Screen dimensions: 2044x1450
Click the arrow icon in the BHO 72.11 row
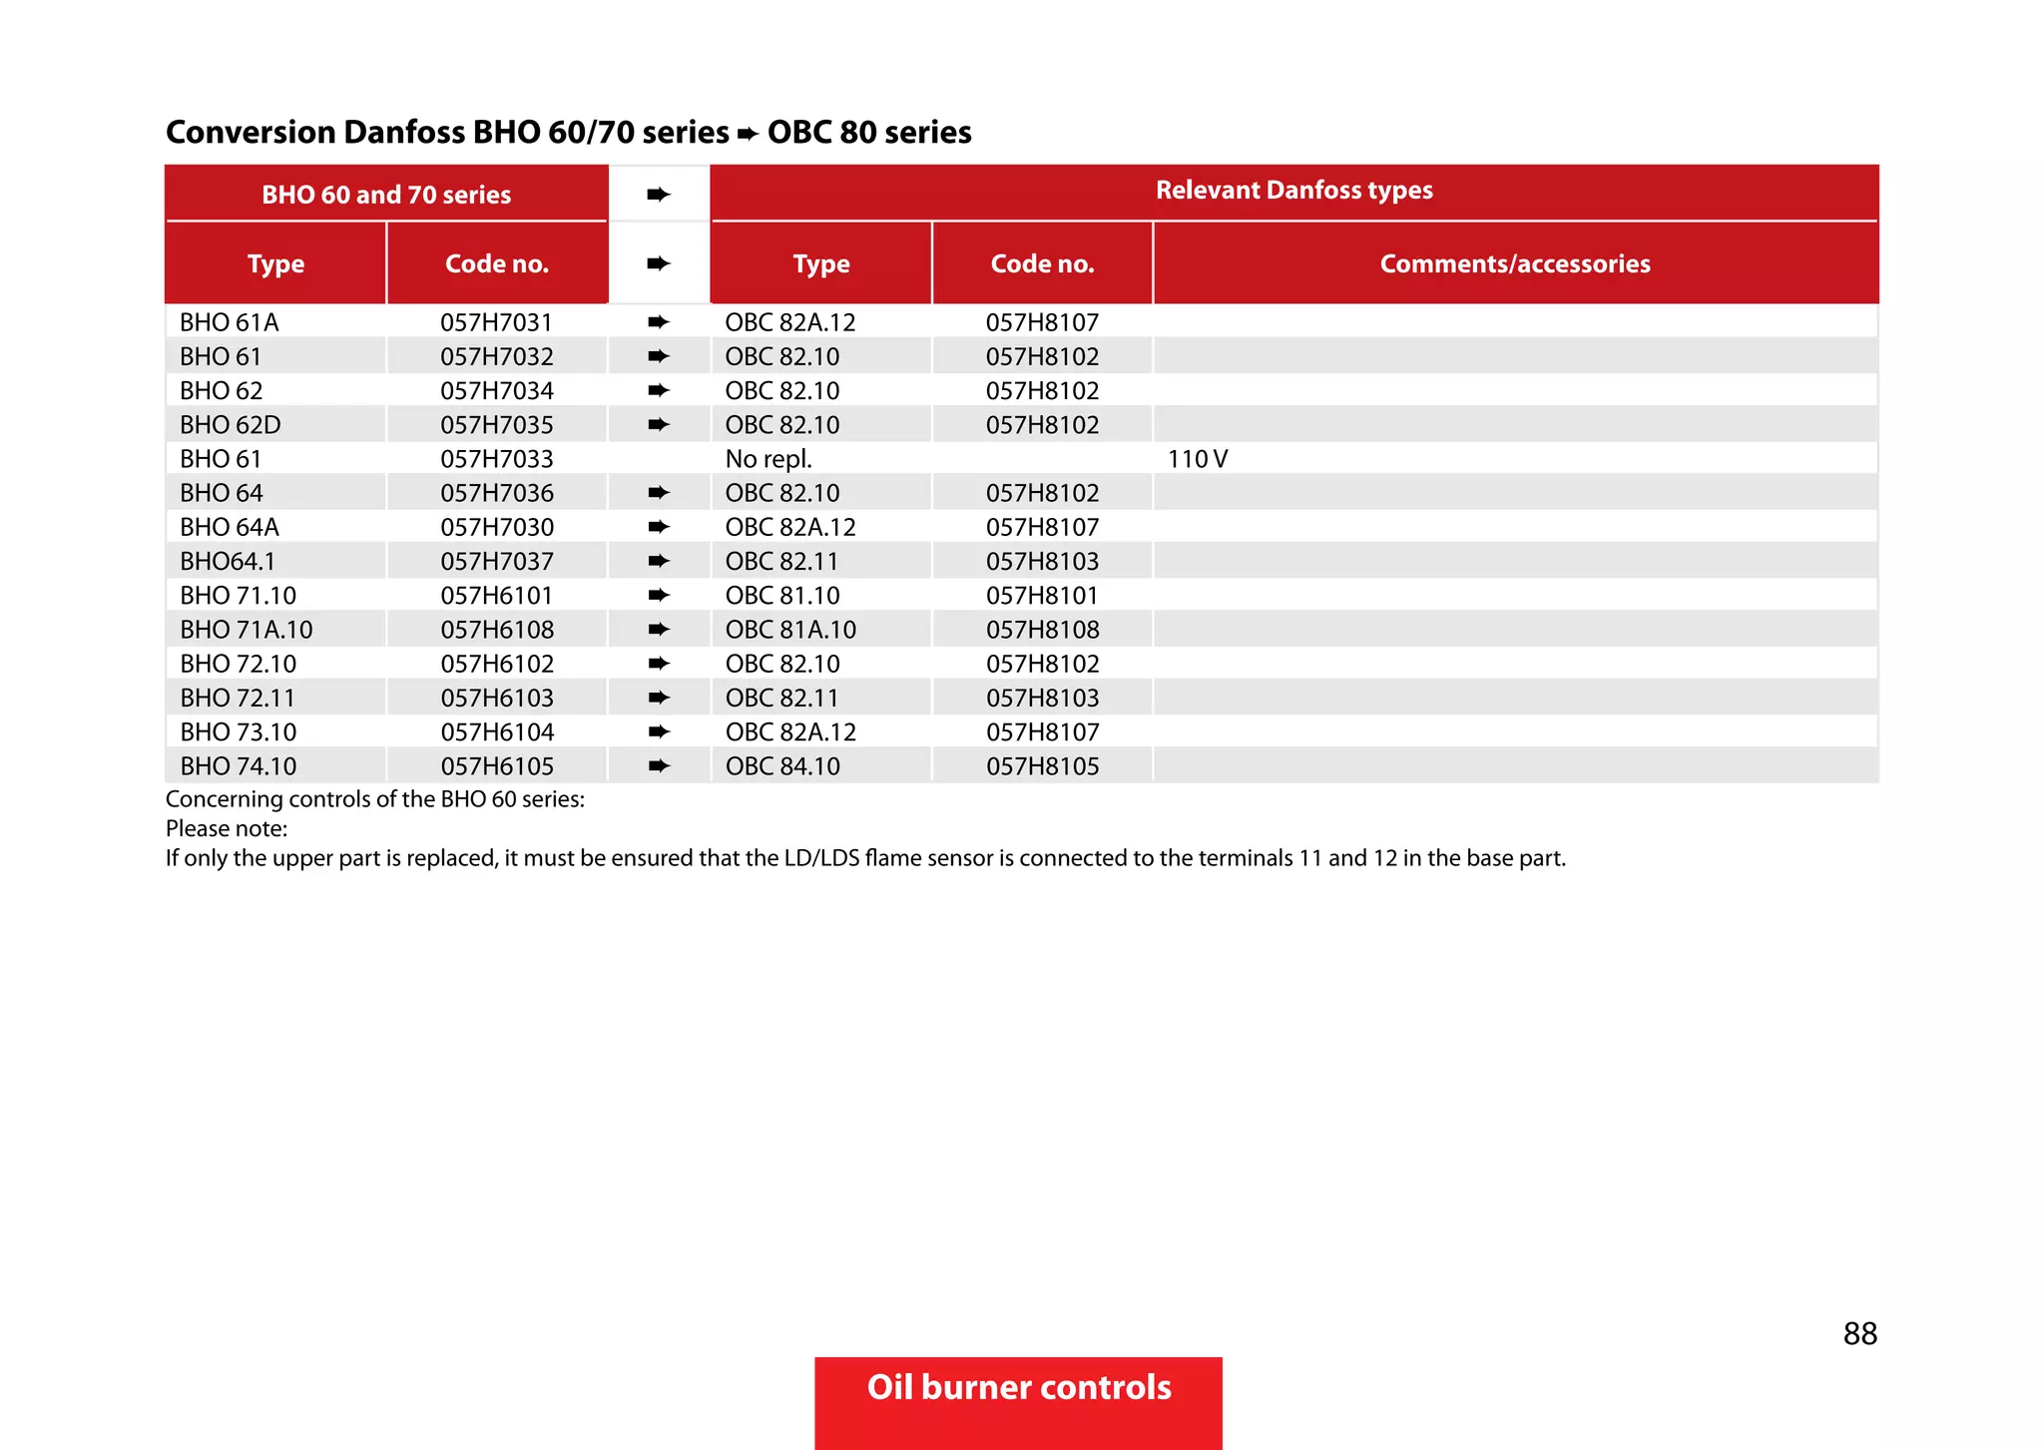click(658, 698)
